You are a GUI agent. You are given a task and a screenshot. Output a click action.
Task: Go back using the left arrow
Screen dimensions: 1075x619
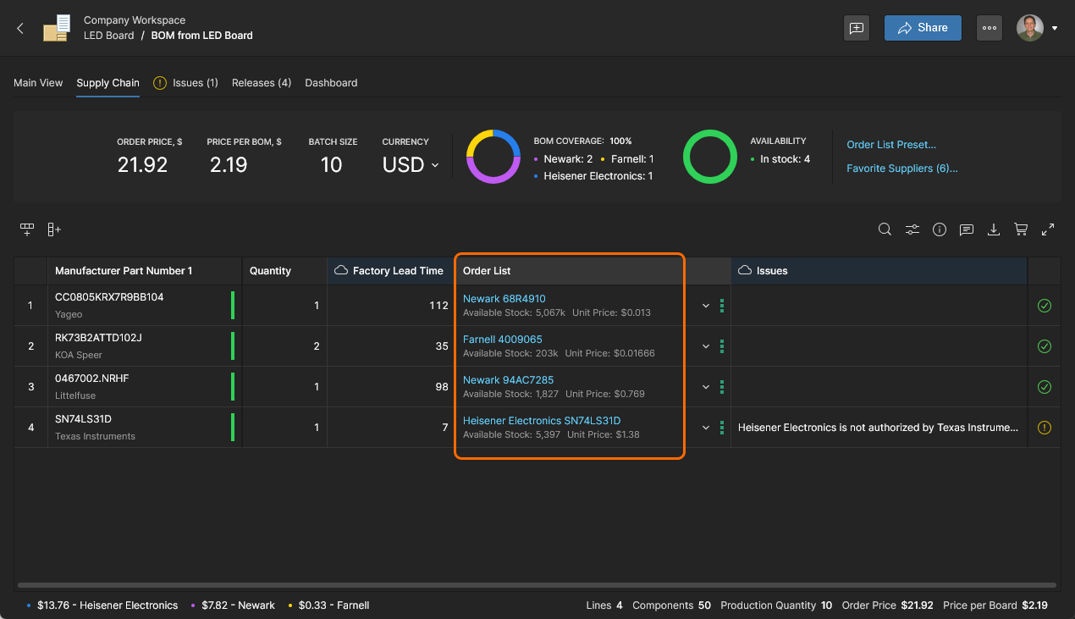[x=20, y=28]
